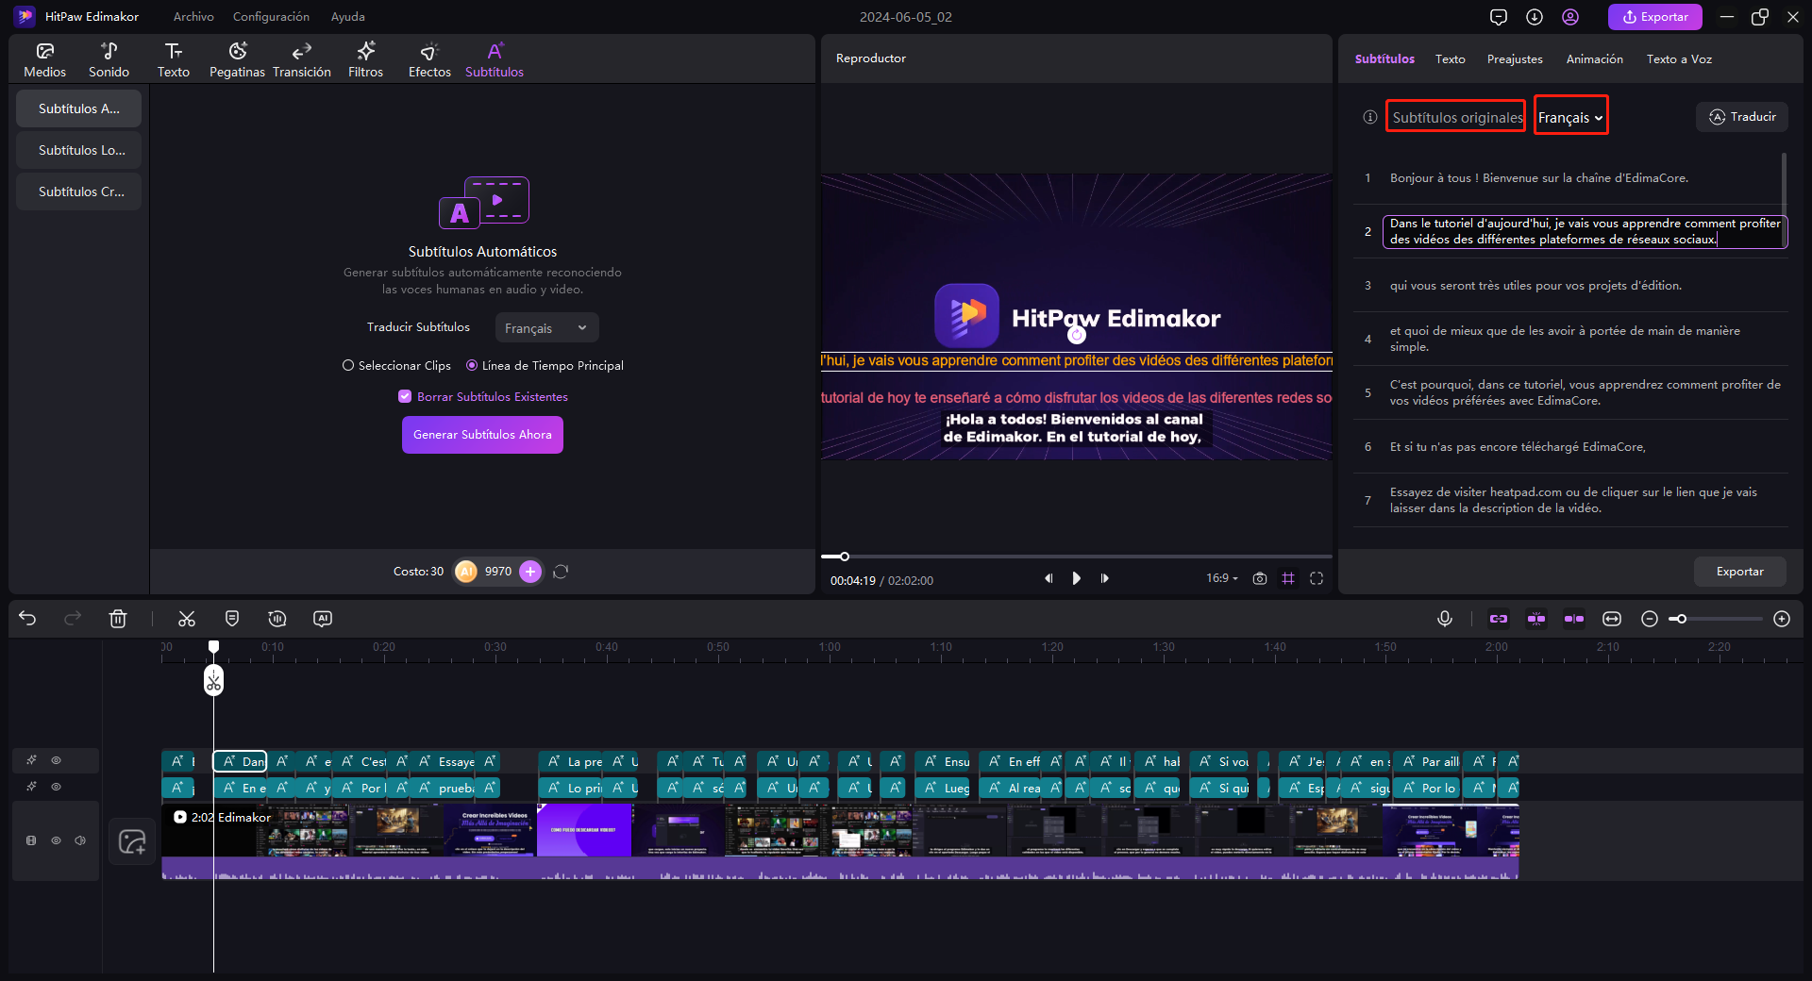Screen dimensions: 1812x981
Task: Play the video preview
Action: (x=1076, y=578)
